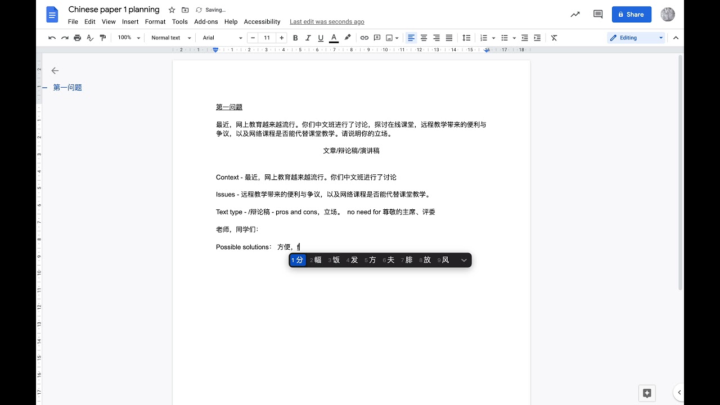Insert an image using toolbar icon

[389, 38]
